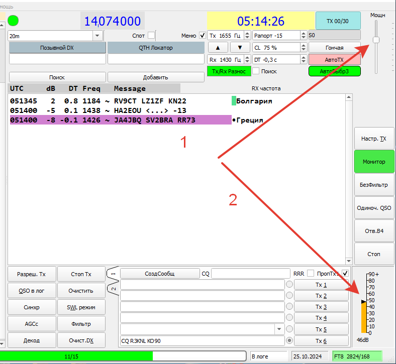396x364 pixels.
Task: Select the Tx 5 radio button
Action: (289, 329)
